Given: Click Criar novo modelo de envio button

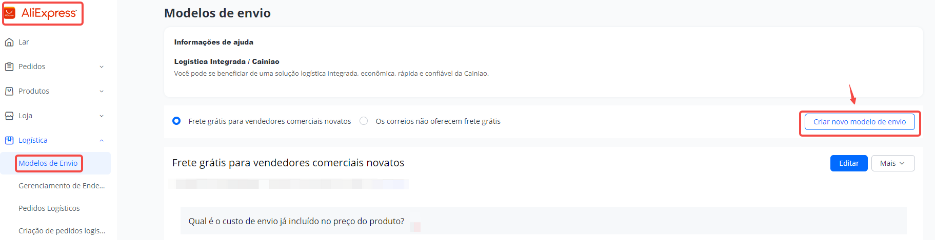Looking at the screenshot, I should point(860,122).
